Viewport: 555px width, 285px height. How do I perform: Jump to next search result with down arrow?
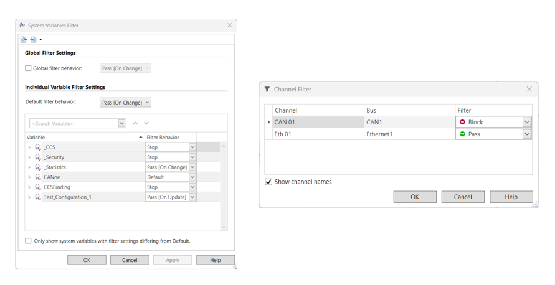146,123
